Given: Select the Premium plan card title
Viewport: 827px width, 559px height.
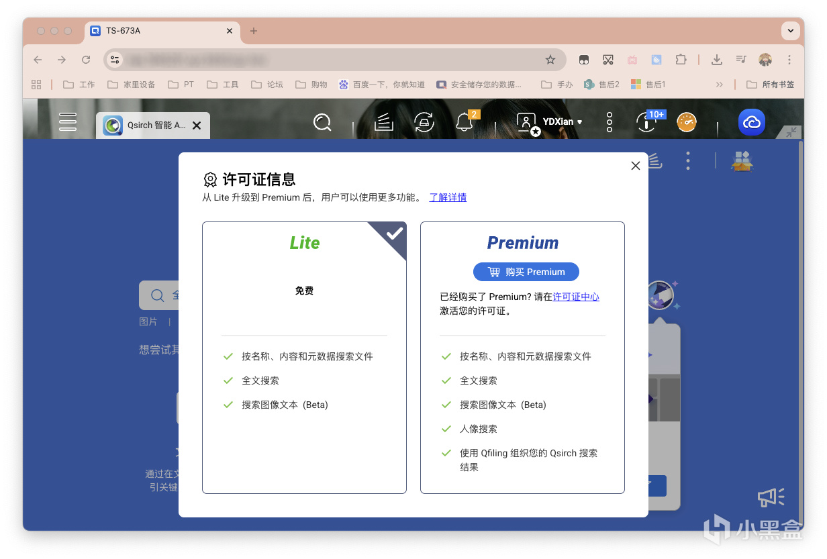Looking at the screenshot, I should tap(523, 243).
